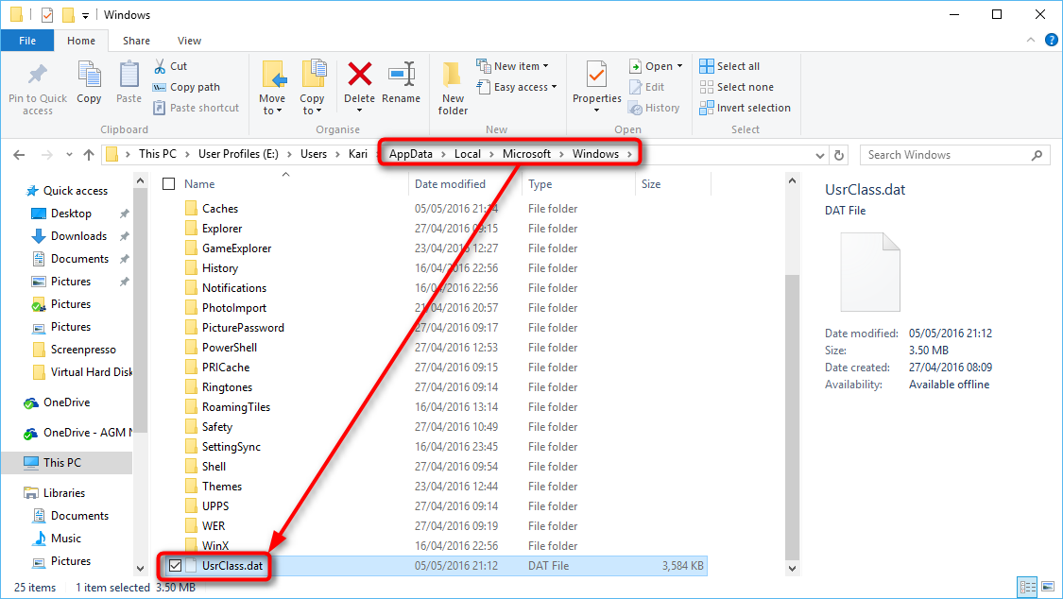Click the Up one level arrow
1063x599 pixels.
89,155
